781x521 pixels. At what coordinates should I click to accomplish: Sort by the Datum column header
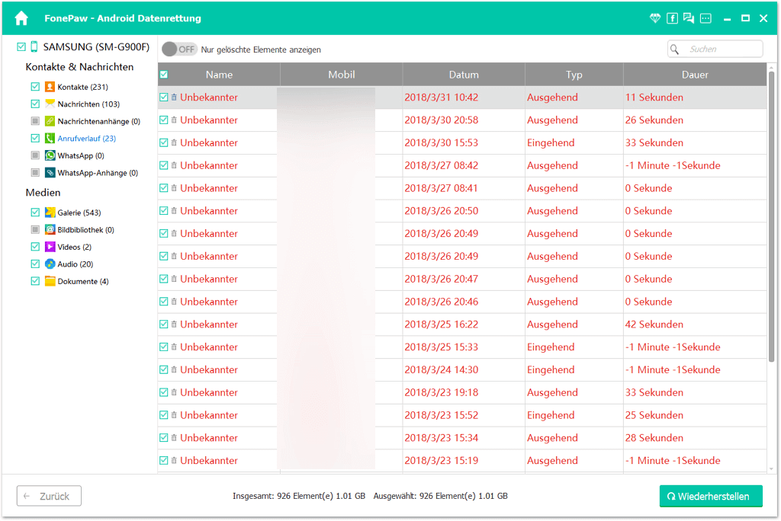(464, 75)
